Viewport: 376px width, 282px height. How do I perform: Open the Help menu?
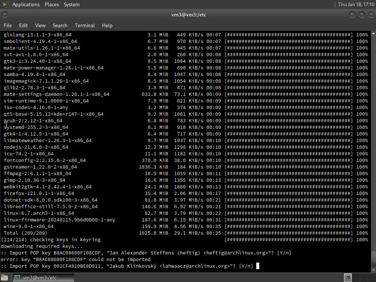(x=107, y=25)
